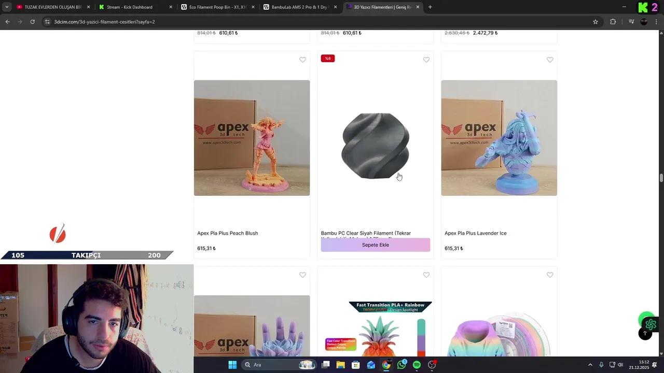This screenshot has width=664, height=373.
Task: Click the microphone icon in system tray
Action: pos(601,365)
